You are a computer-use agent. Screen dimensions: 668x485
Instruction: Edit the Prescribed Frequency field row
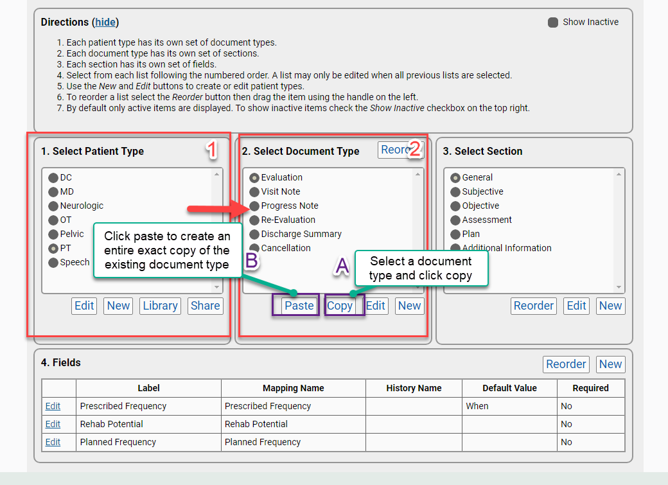coord(53,406)
